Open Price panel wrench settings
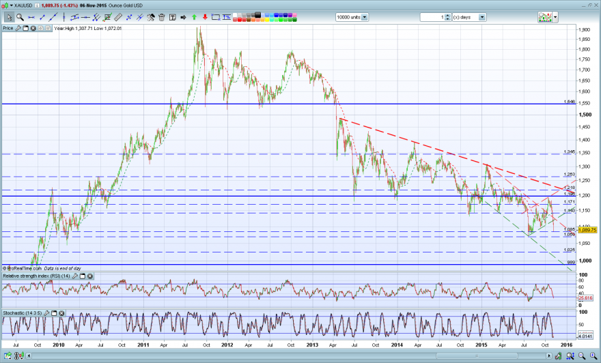The image size is (601, 363). 18,29
